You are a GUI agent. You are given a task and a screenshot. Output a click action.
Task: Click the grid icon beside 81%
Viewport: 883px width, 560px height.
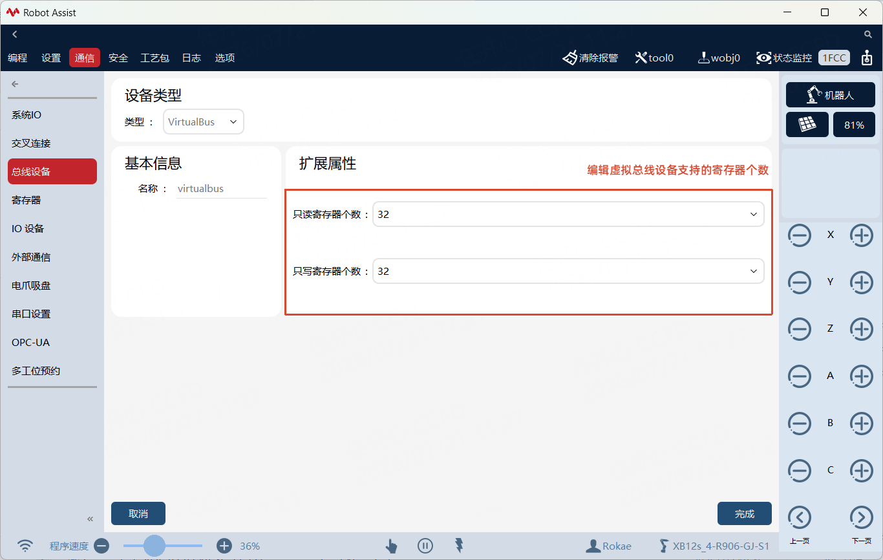pyautogui.click(x=807, y=125)
